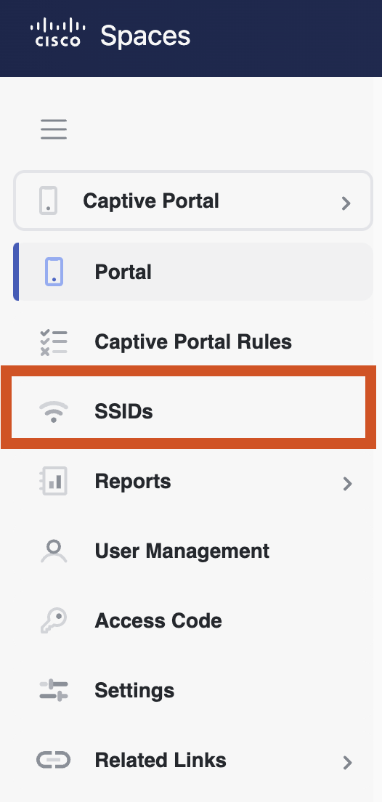Click the SSIDs wifi icon
Viewport: 382px width, 802px height.
pyautogui.click(x=54, y=412)
